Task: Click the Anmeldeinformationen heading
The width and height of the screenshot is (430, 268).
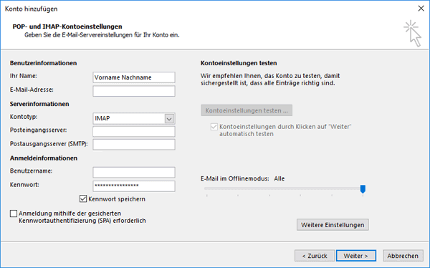Action: [44, 158]
